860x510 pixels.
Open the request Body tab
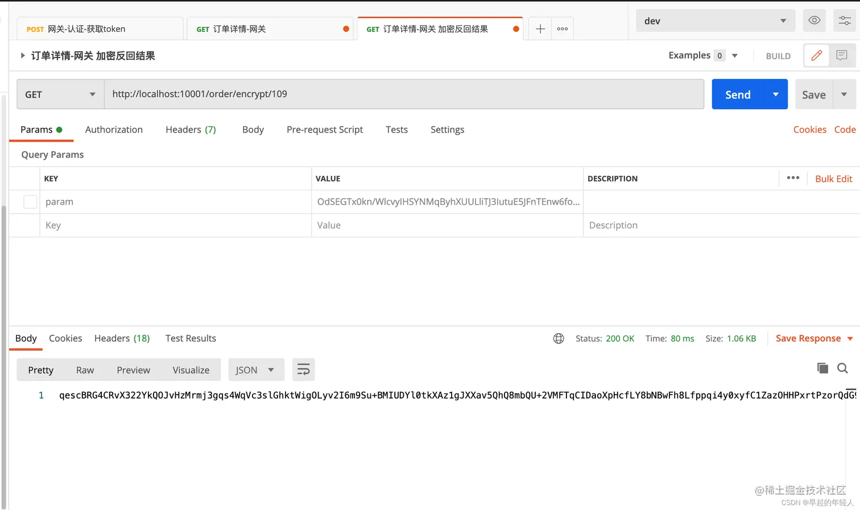pyautogui.click(x=253, y=130)
